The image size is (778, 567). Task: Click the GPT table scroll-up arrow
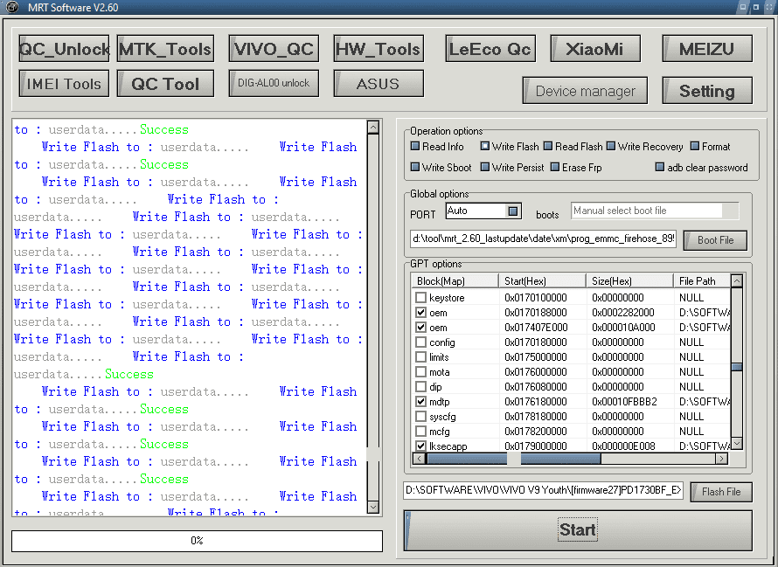click(737, 281)
